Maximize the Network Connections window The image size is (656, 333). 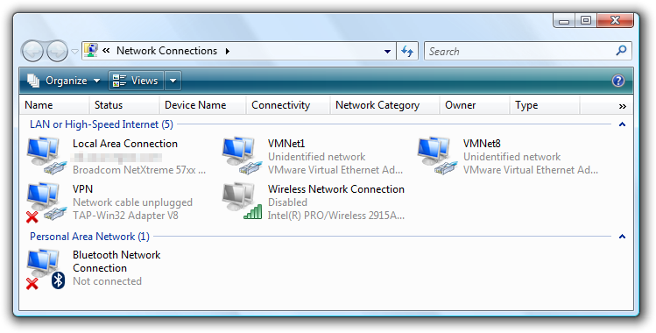pos(586,20)
